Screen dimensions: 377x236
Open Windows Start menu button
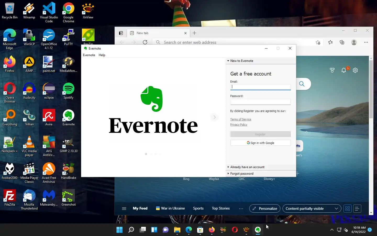click(120, 230)
